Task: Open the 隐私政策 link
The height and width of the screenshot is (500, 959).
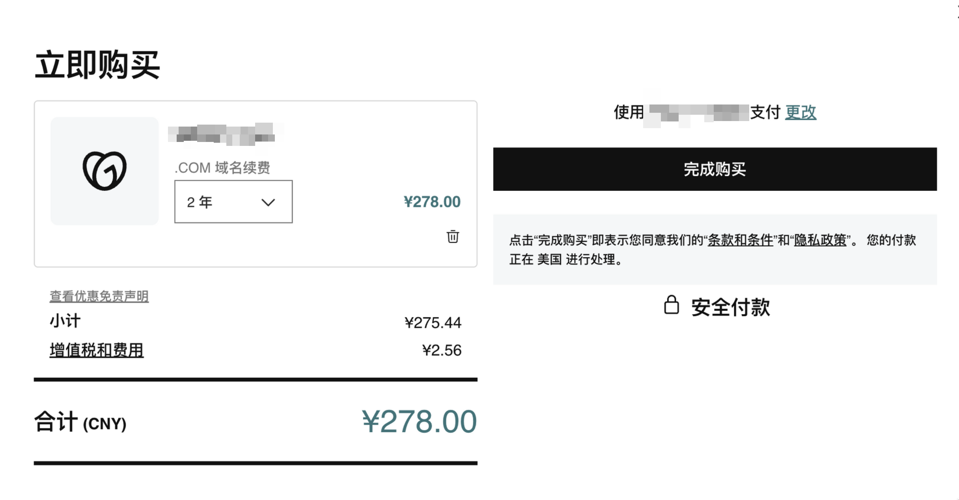Action: pos(820,240)
